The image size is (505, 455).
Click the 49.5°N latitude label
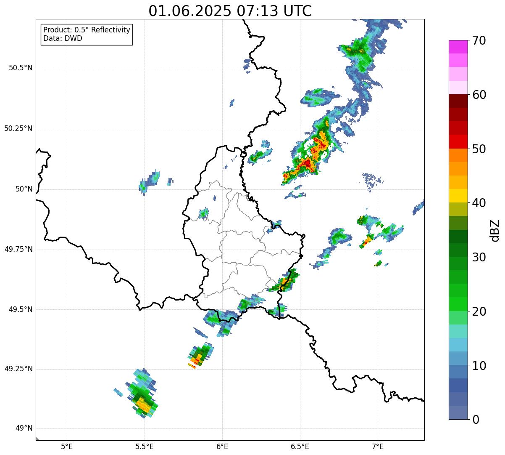pyautogui.click(x=21, y=309)
